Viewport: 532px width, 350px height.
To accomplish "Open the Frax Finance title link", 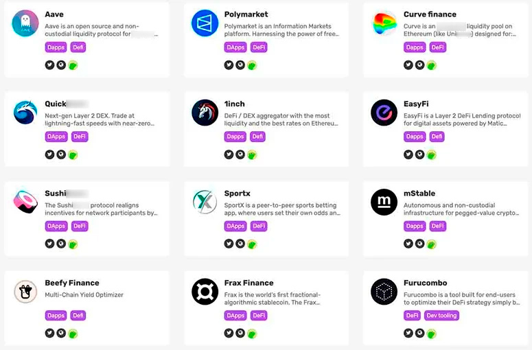I will pos(248,283).
